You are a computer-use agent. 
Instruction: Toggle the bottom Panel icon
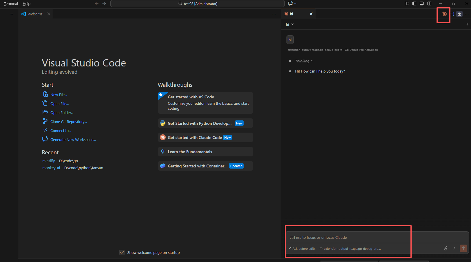[x=422, y=3]
